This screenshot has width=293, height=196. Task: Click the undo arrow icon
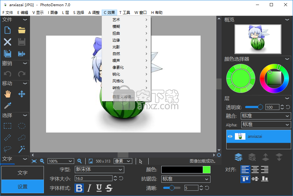(x=7, y=74)
